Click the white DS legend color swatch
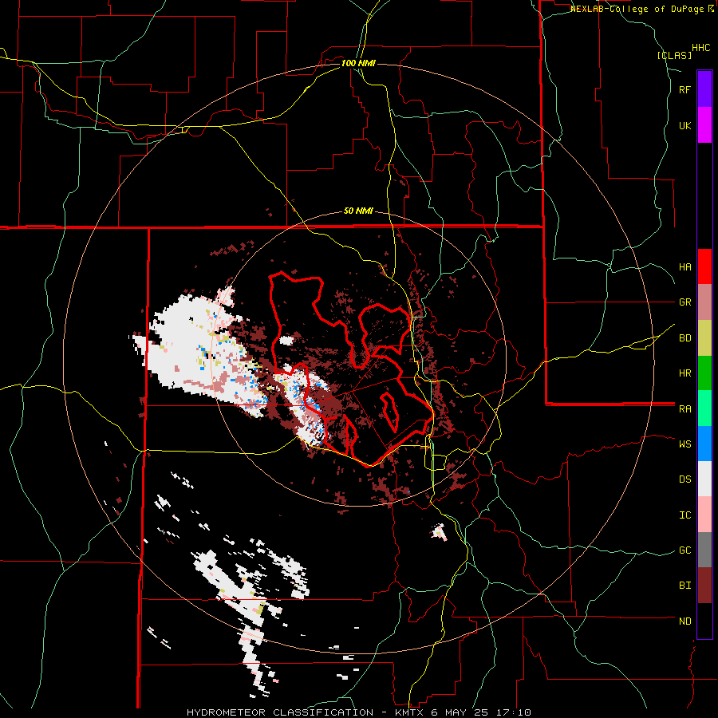Image resolution: width=718 pixels, height=718 pixels. [704, 479]
